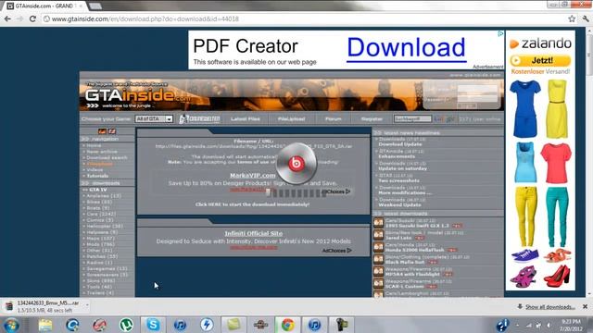Switch site language to English flag
Screen dimensions: 593x333
click(112, 131)
